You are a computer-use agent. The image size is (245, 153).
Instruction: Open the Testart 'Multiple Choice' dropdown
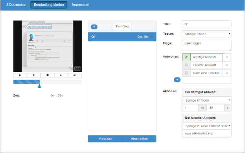click(207, 34)
